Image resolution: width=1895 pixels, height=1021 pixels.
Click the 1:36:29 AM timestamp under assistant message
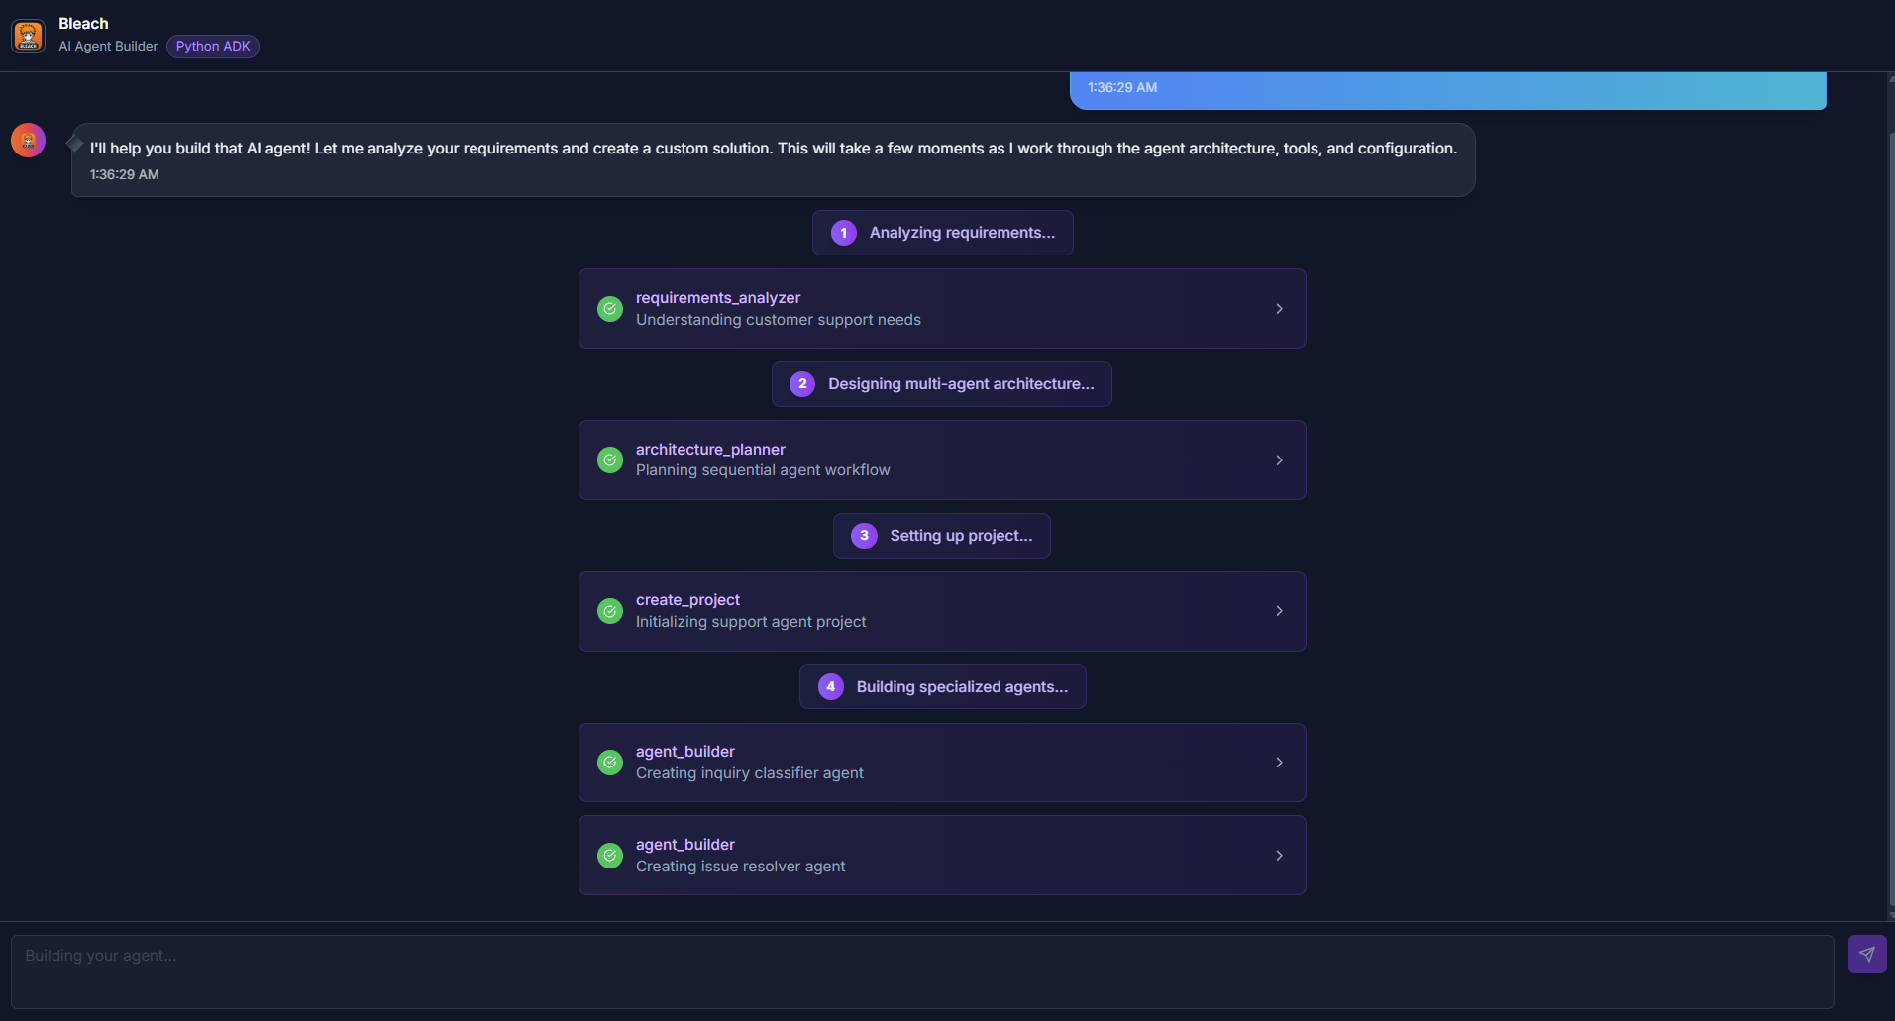click(125, 175)
